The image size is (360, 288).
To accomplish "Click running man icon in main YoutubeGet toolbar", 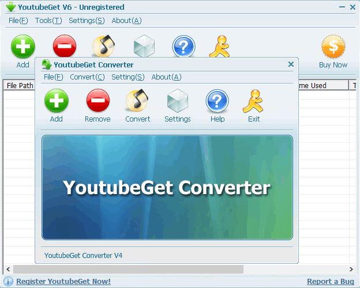I will pos(219,46).
